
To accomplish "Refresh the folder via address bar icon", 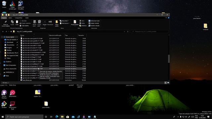I will tap(128, 32).
